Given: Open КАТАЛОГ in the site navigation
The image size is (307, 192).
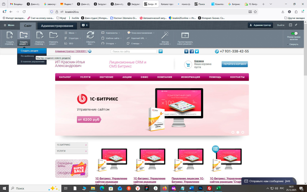Looking at the screenshot, I should click(65, 77).
